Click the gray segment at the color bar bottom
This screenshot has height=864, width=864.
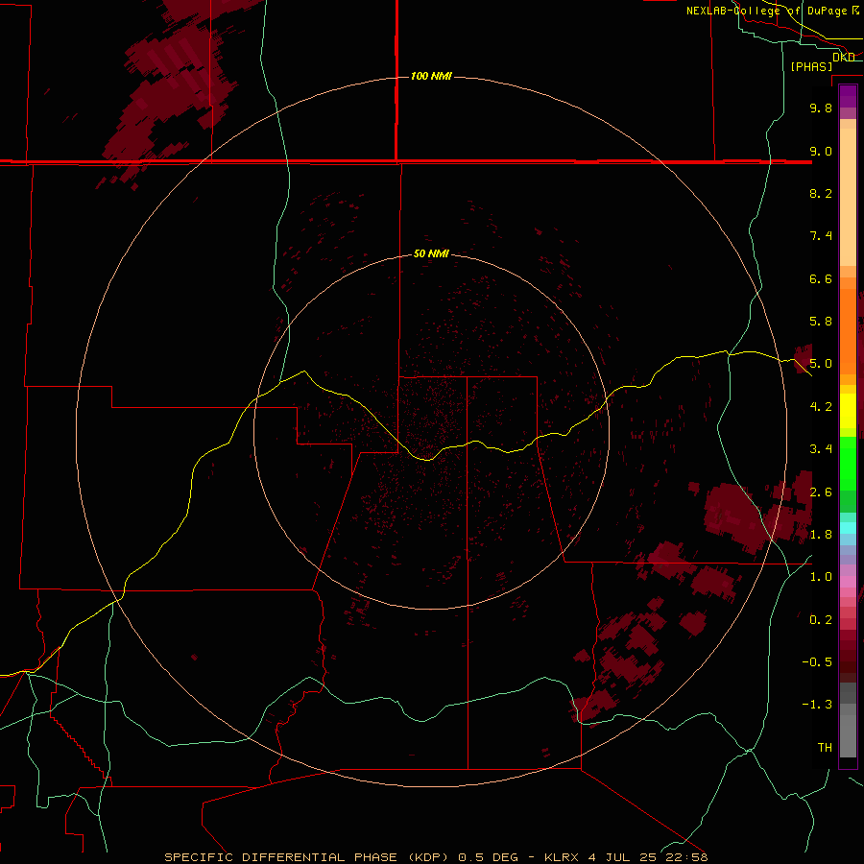point(848,738)
